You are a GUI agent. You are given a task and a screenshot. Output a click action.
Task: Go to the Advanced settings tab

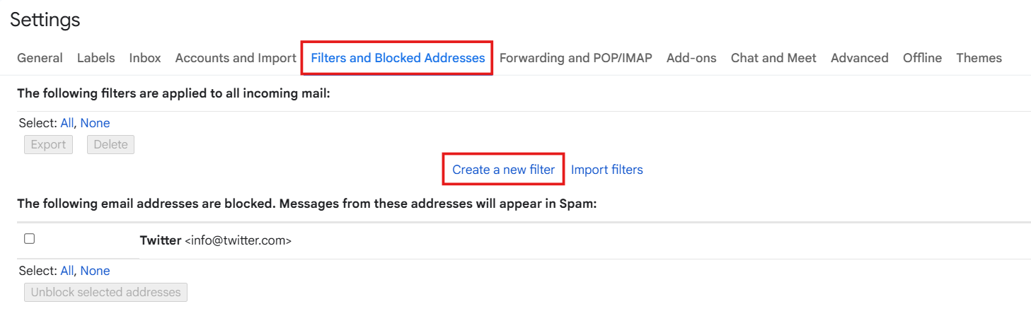click(x=859, y=58)
